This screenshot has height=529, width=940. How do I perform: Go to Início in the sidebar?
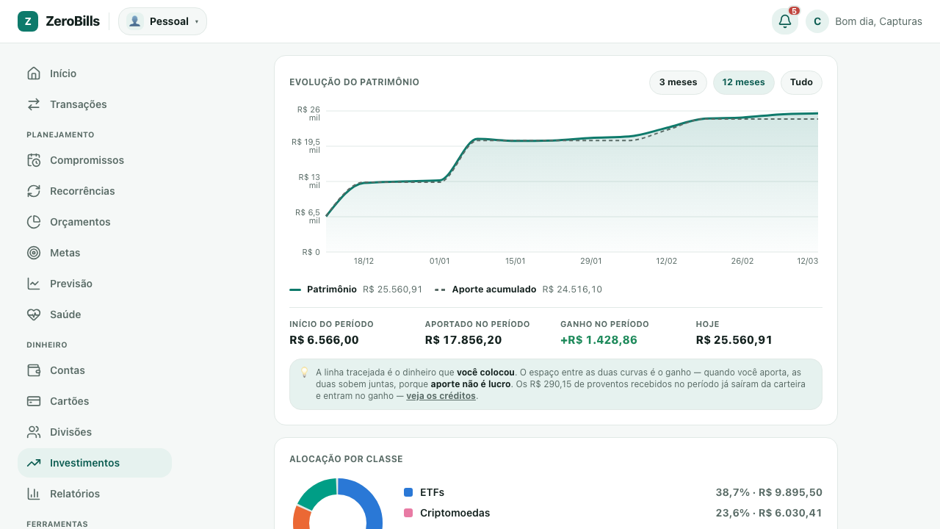95,73
